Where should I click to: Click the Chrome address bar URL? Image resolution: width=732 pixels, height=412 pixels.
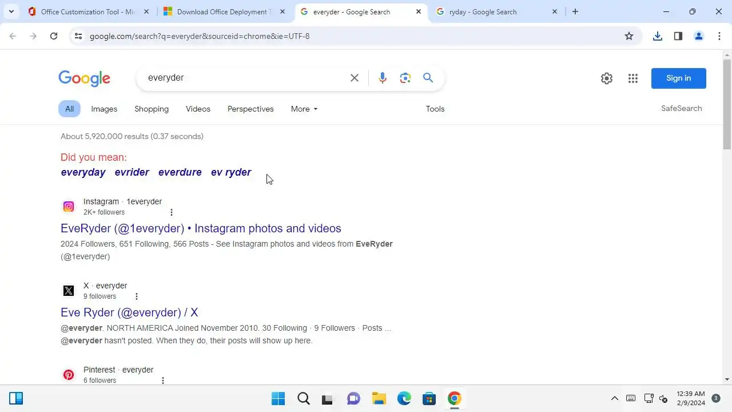click(x=200, y=36)
